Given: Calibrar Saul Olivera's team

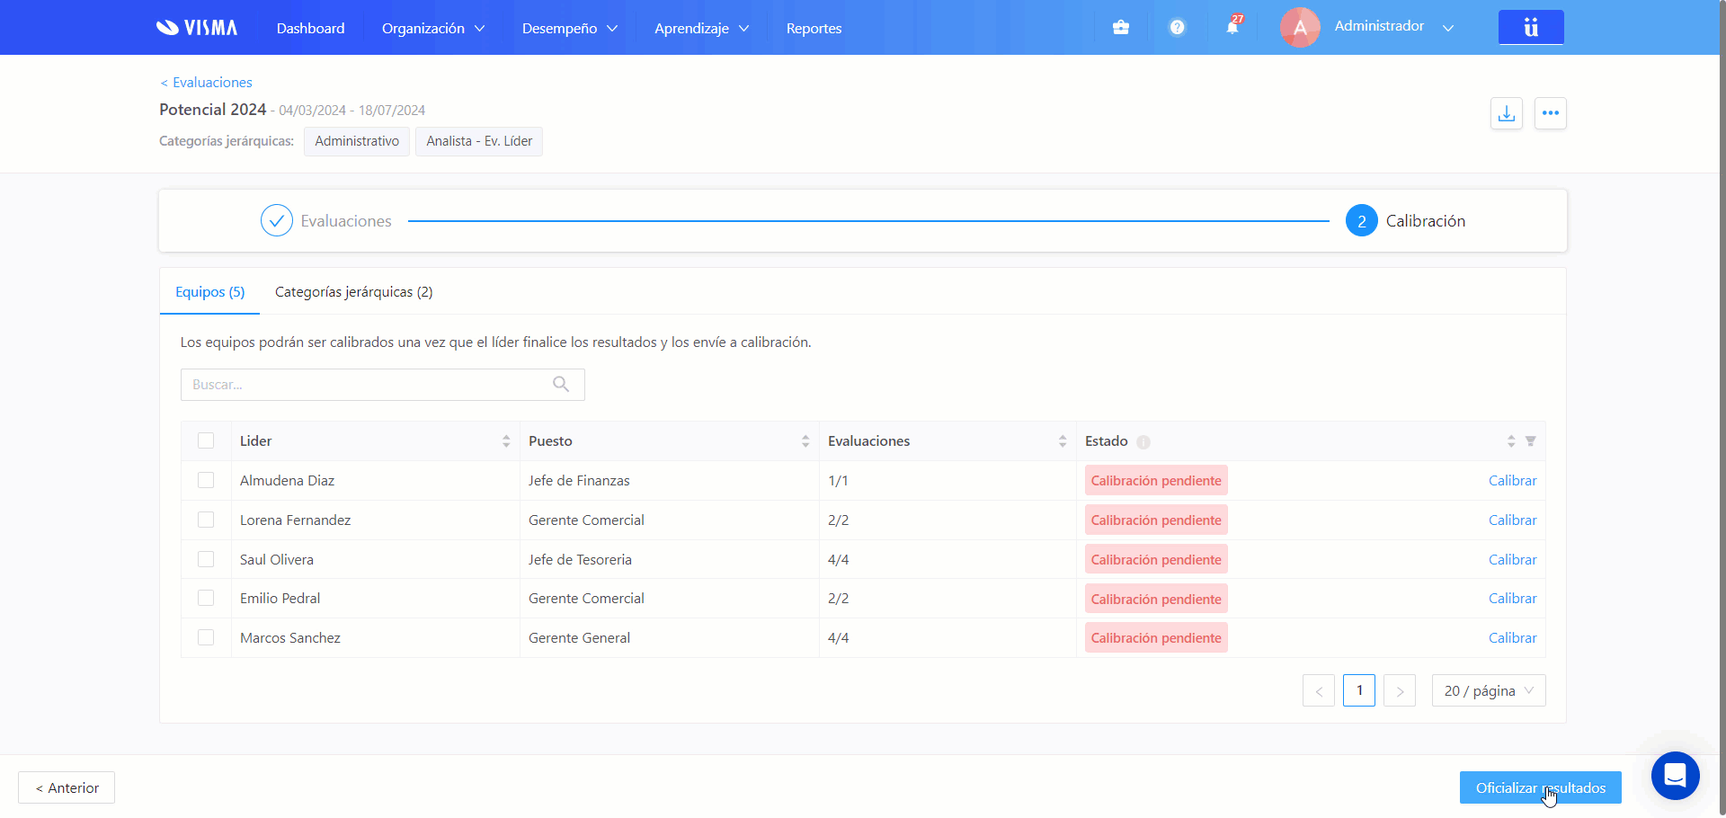Looking at the screenshot, I should [1512, 560].
